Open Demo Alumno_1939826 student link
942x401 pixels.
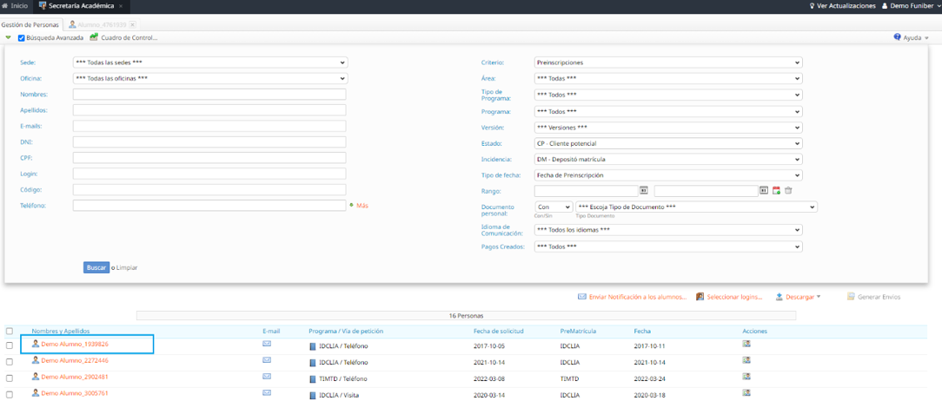tap(75, 345)
